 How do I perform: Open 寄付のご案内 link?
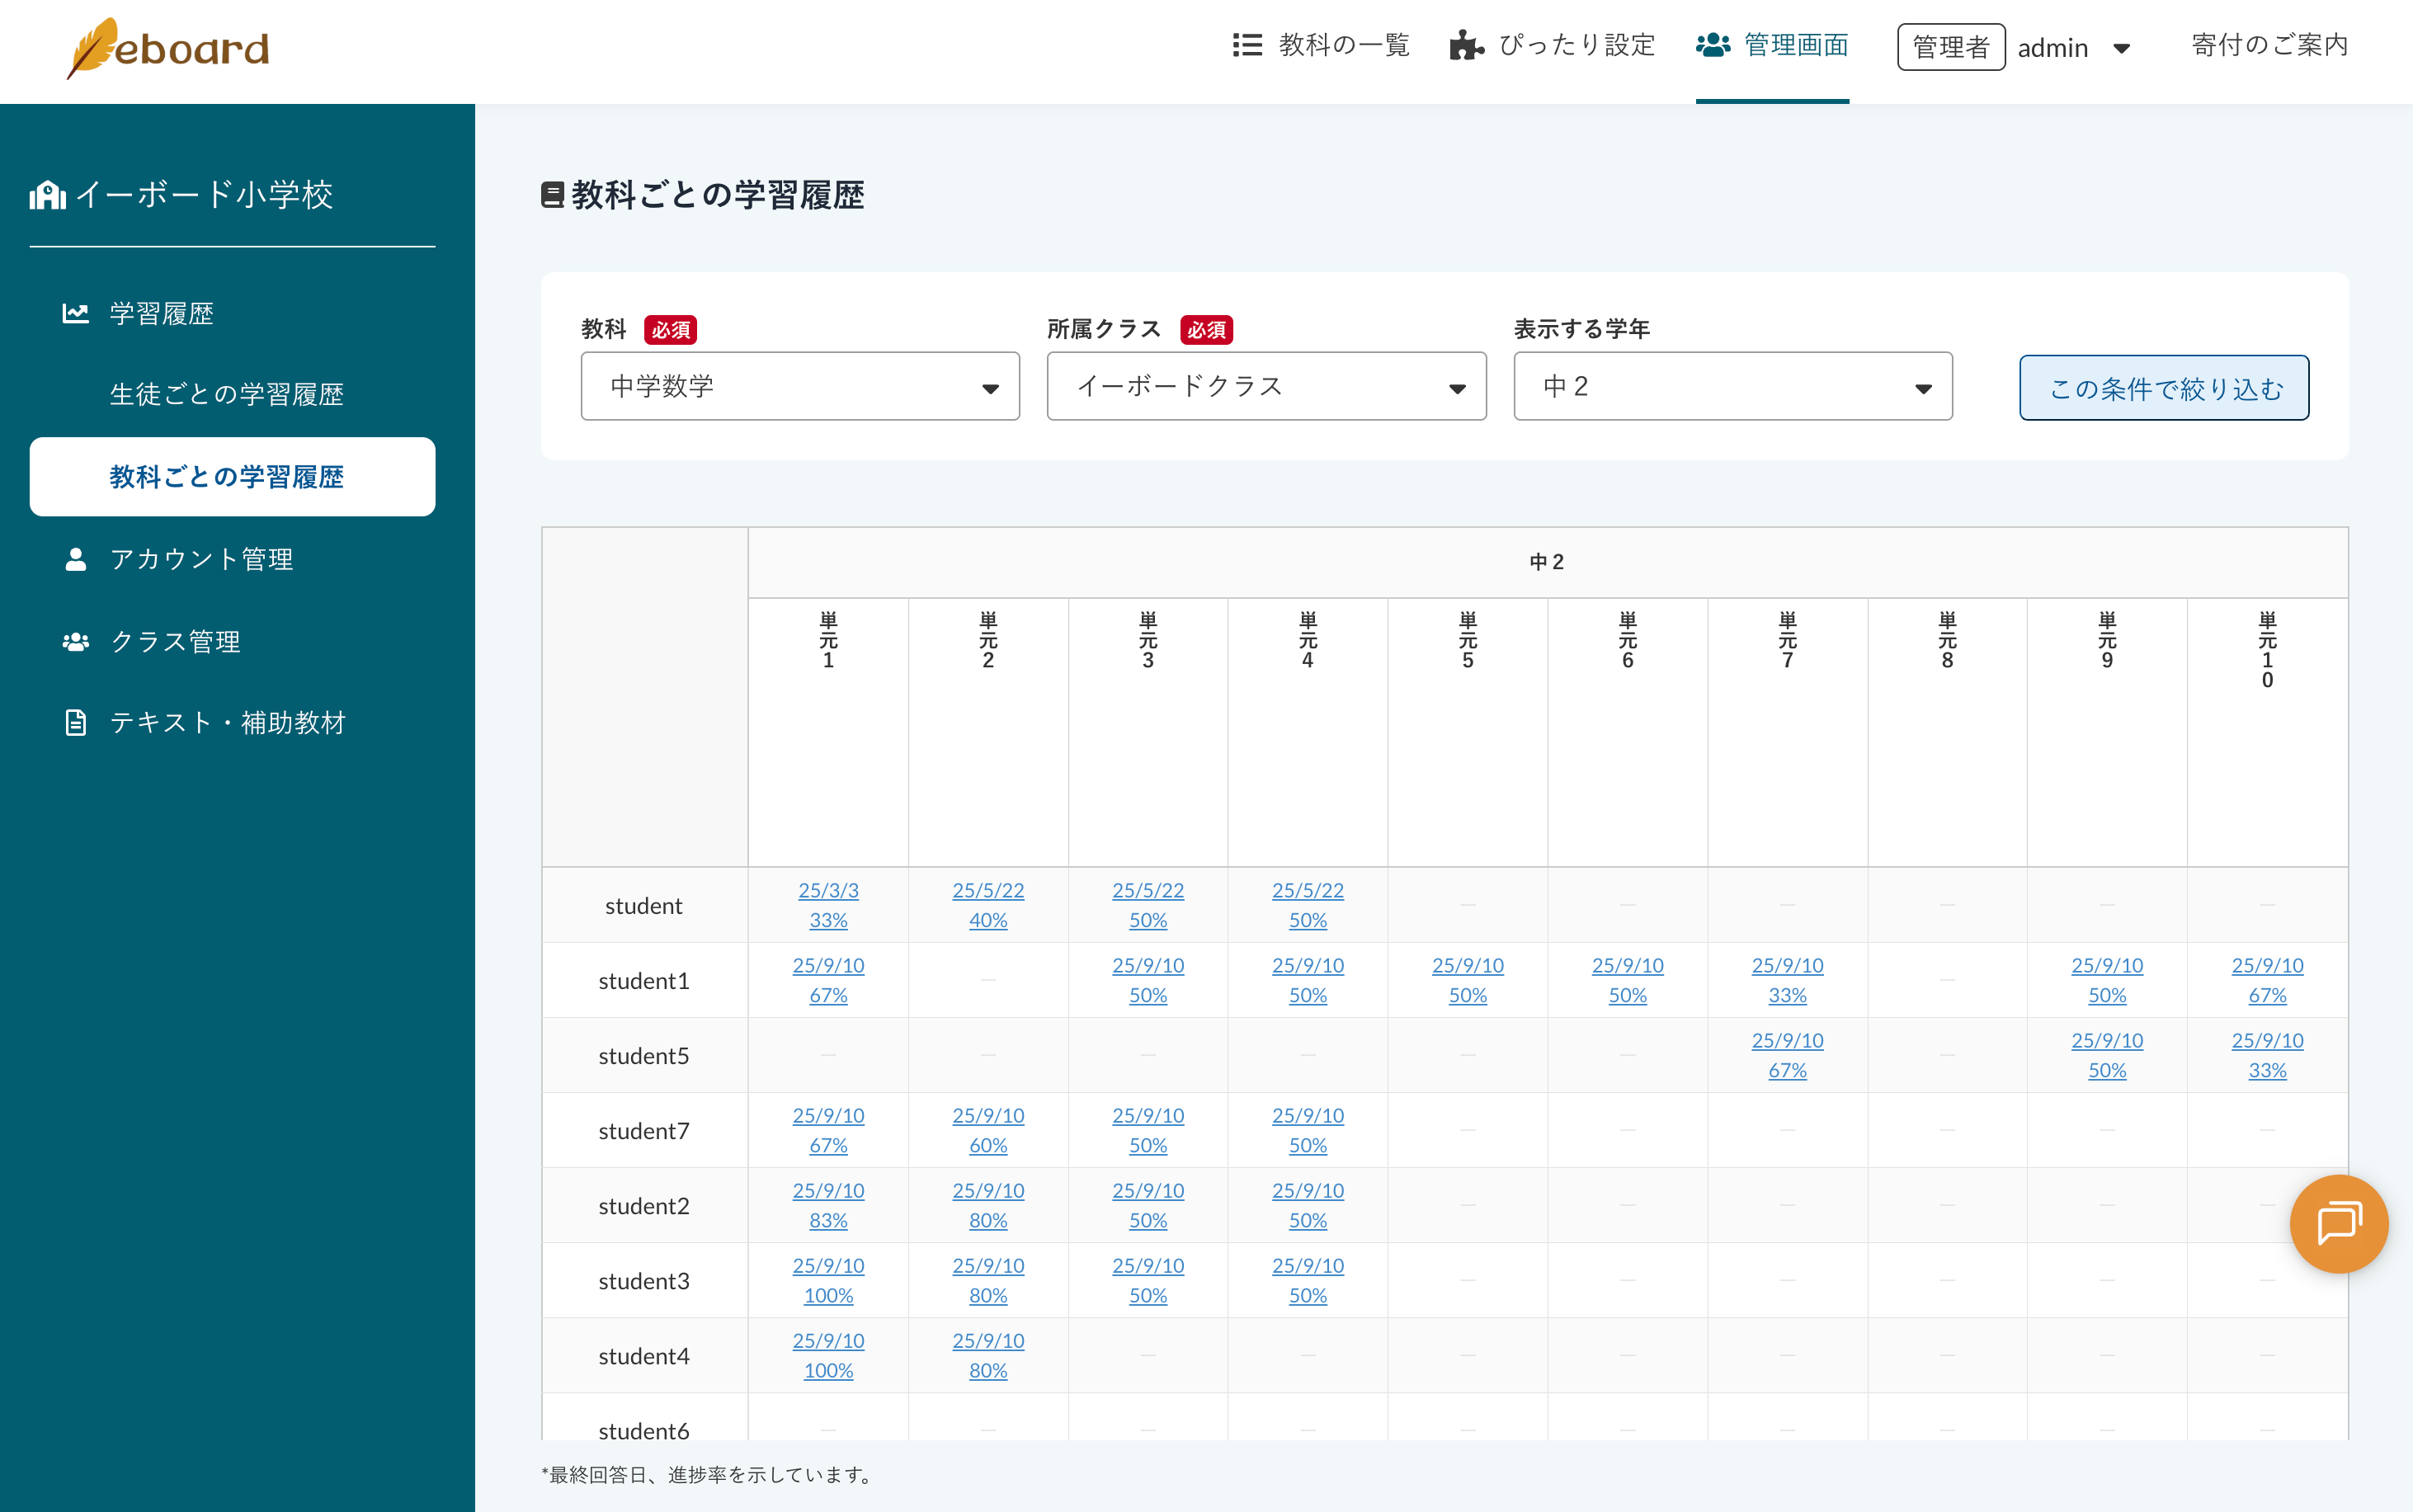pos(2269,45)
